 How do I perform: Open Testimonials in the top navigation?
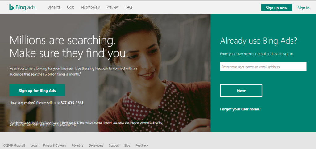[x=90, y=7]
